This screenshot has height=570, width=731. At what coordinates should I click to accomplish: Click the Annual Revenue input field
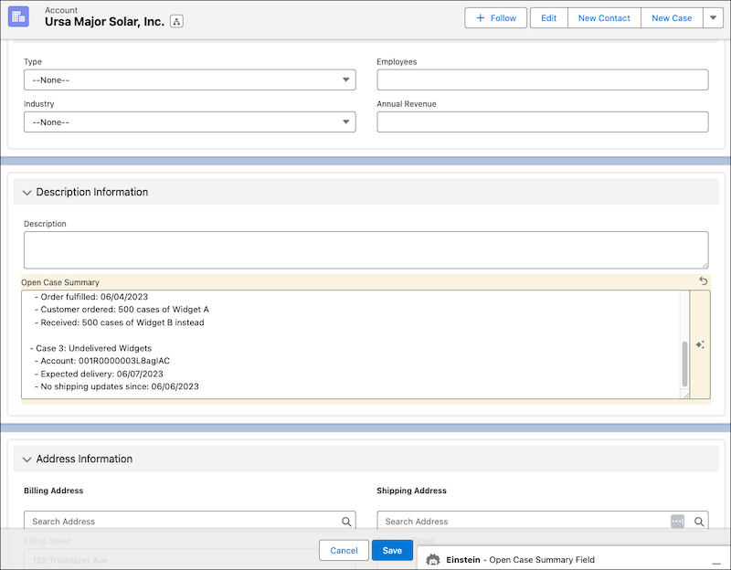click(543, 121)
